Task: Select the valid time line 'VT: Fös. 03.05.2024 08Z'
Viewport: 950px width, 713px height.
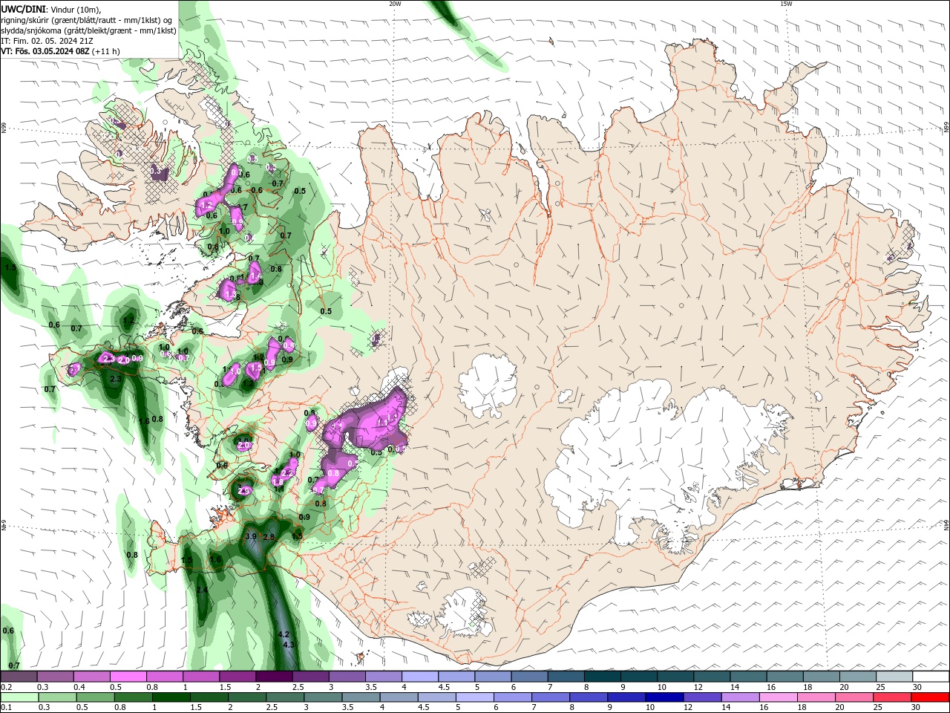Action: point(45,51)
